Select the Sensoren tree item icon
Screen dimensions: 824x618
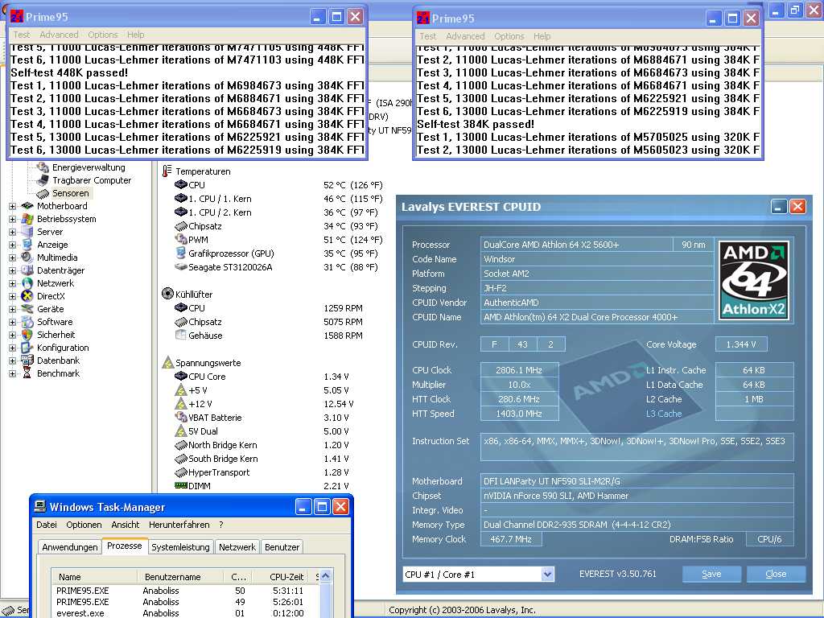[43, 193]
